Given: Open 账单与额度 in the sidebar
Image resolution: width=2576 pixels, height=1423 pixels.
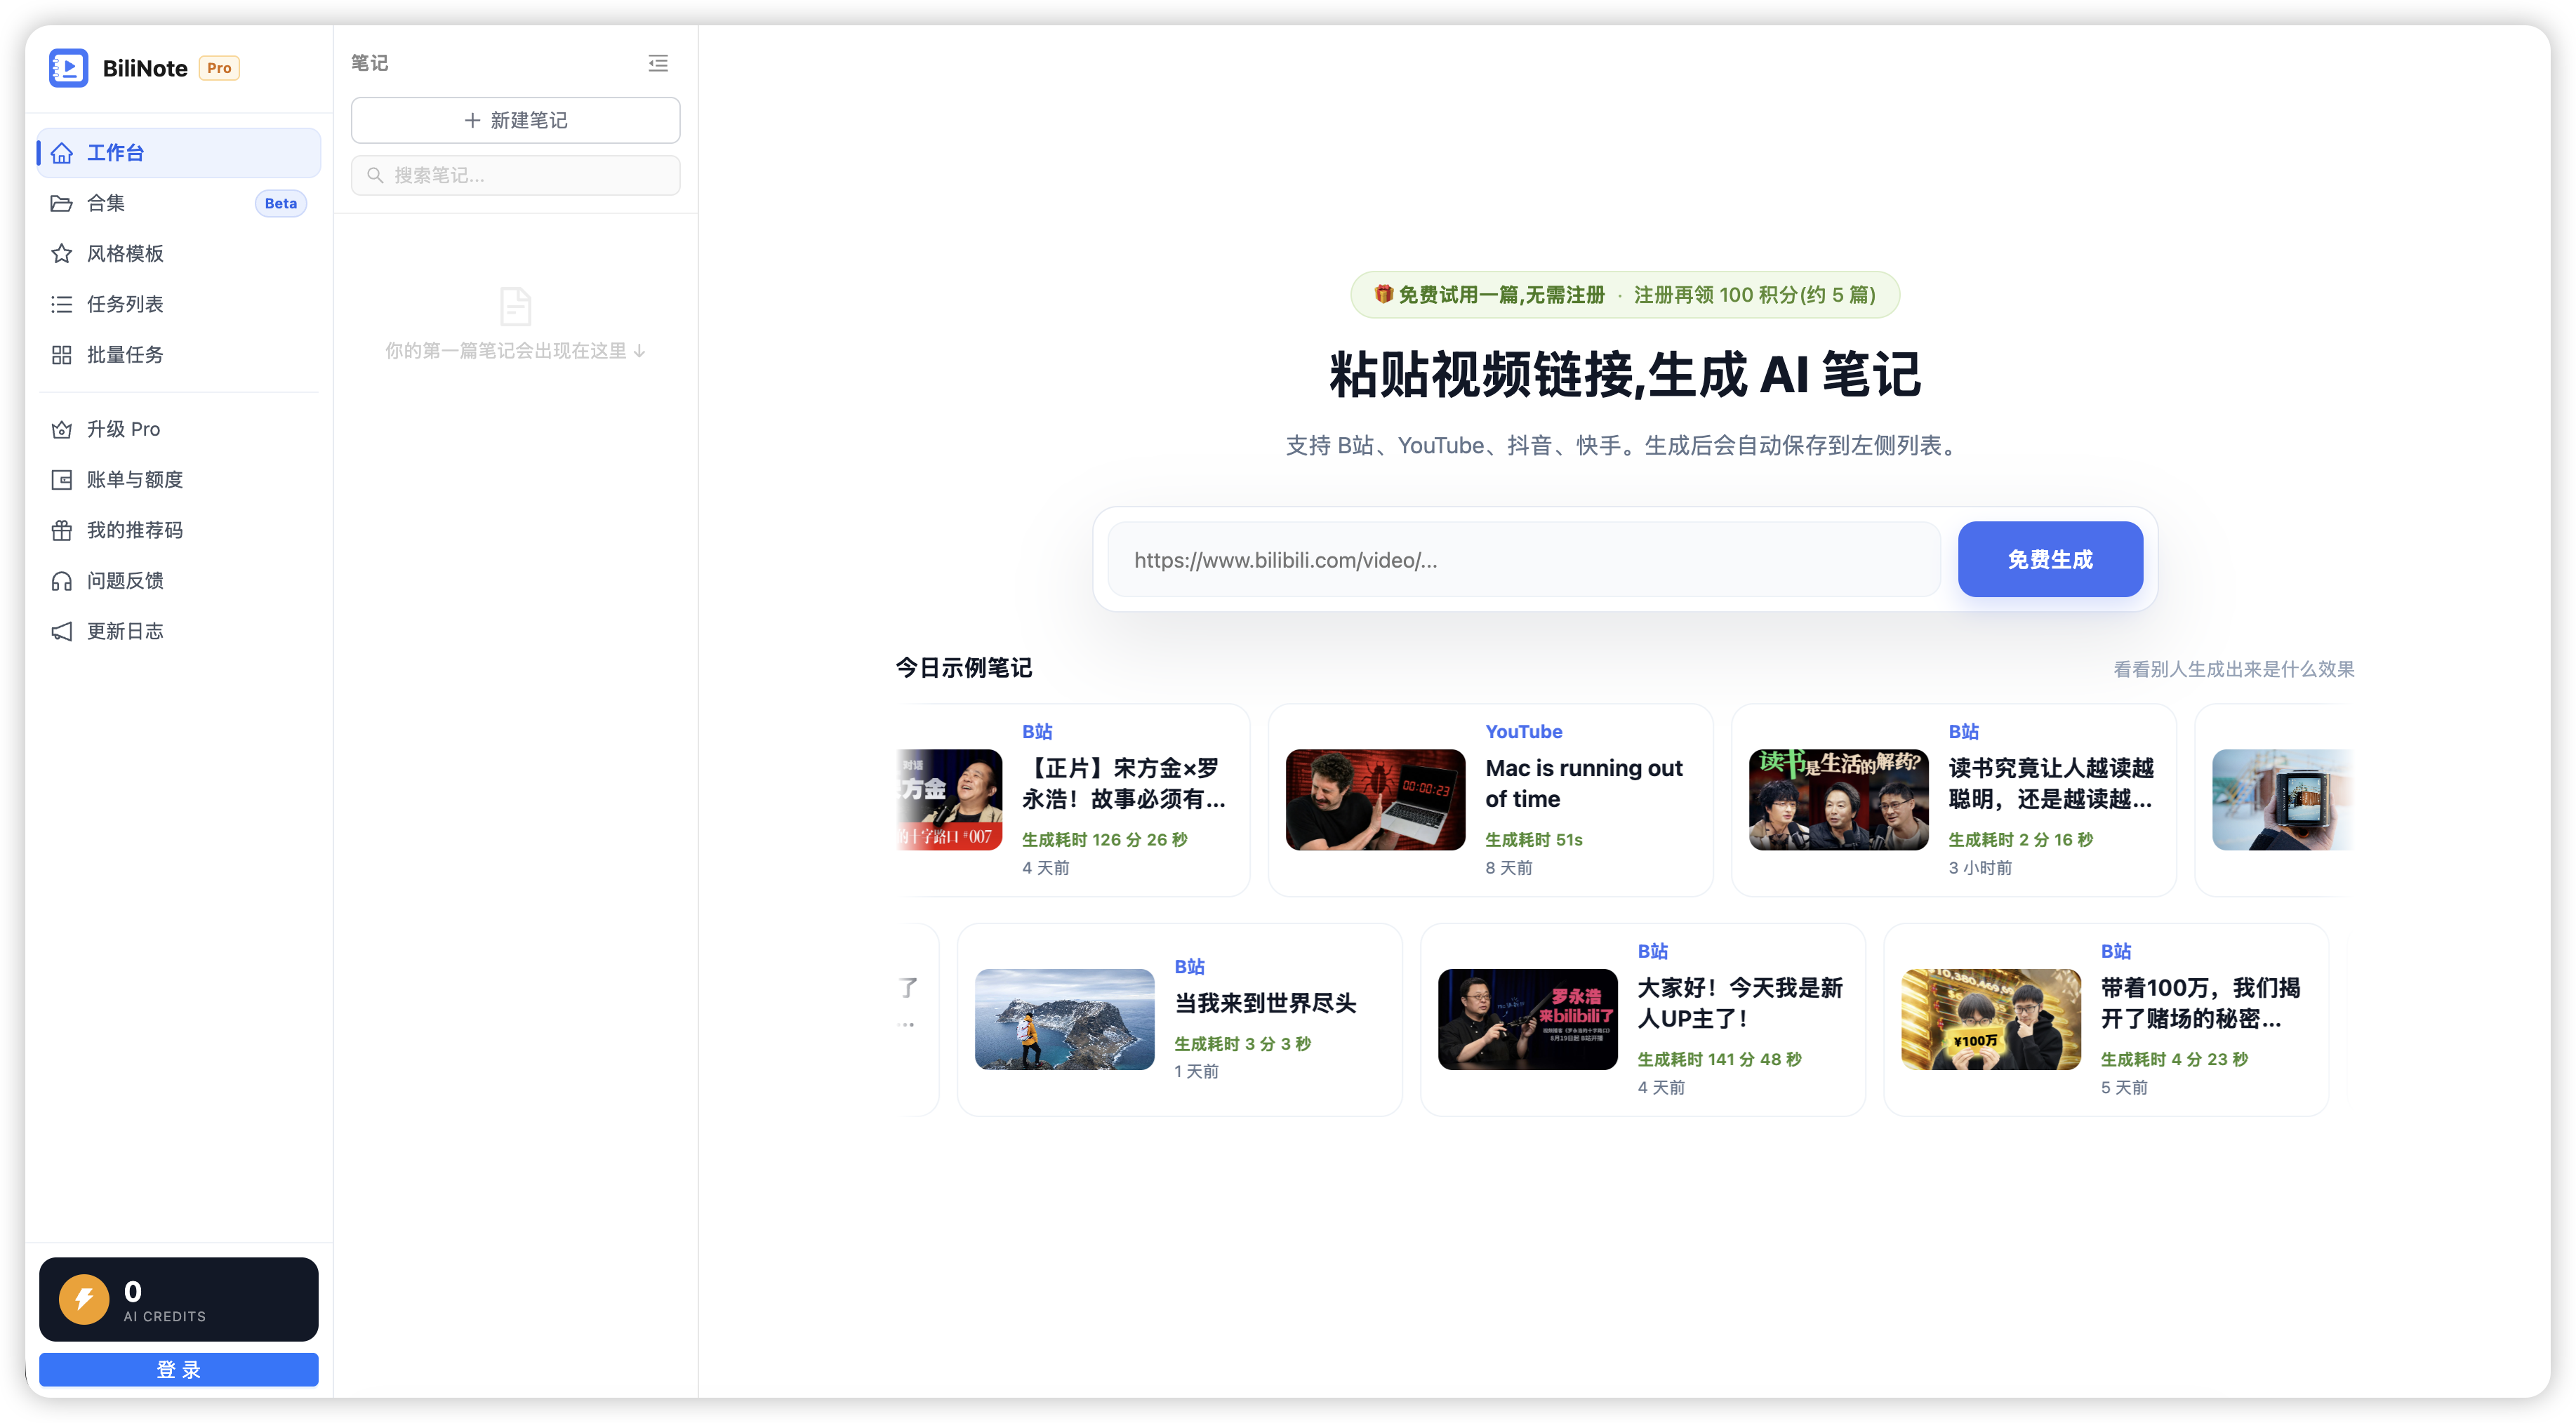Looking at the screenshot, I should pyautogui.click(x=179, y=479).
